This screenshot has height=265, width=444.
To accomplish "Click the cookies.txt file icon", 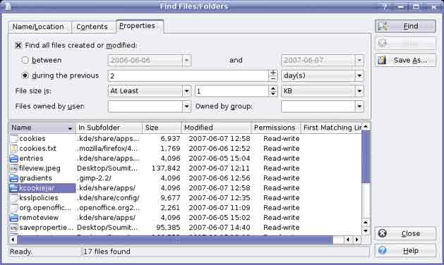I will [13, 149].
